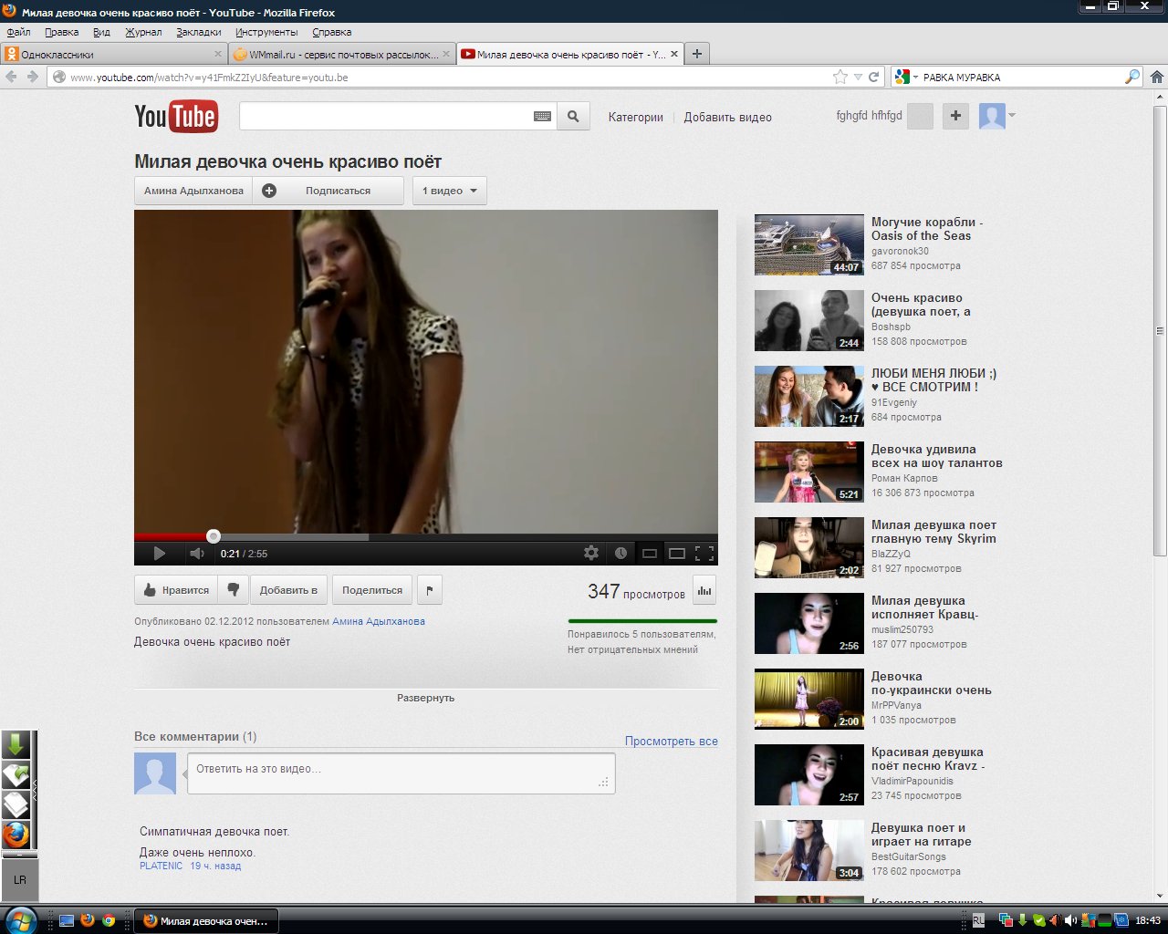
Task: Click the browser search bar magnifier icon
Action: click(1131, 77)
